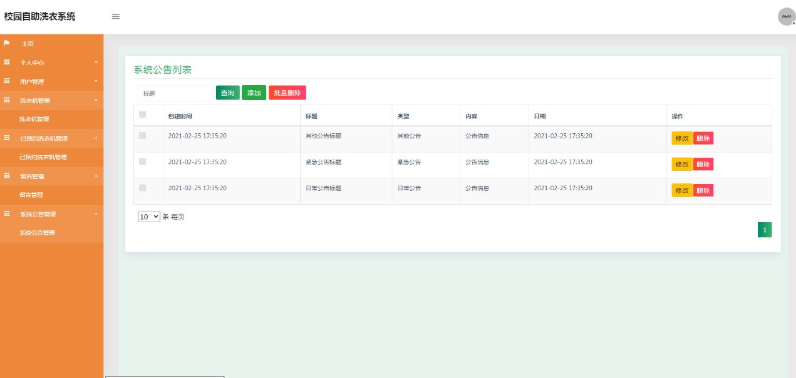Click the 查询 search button
The image size is (796, 378).
click(227, 93)
